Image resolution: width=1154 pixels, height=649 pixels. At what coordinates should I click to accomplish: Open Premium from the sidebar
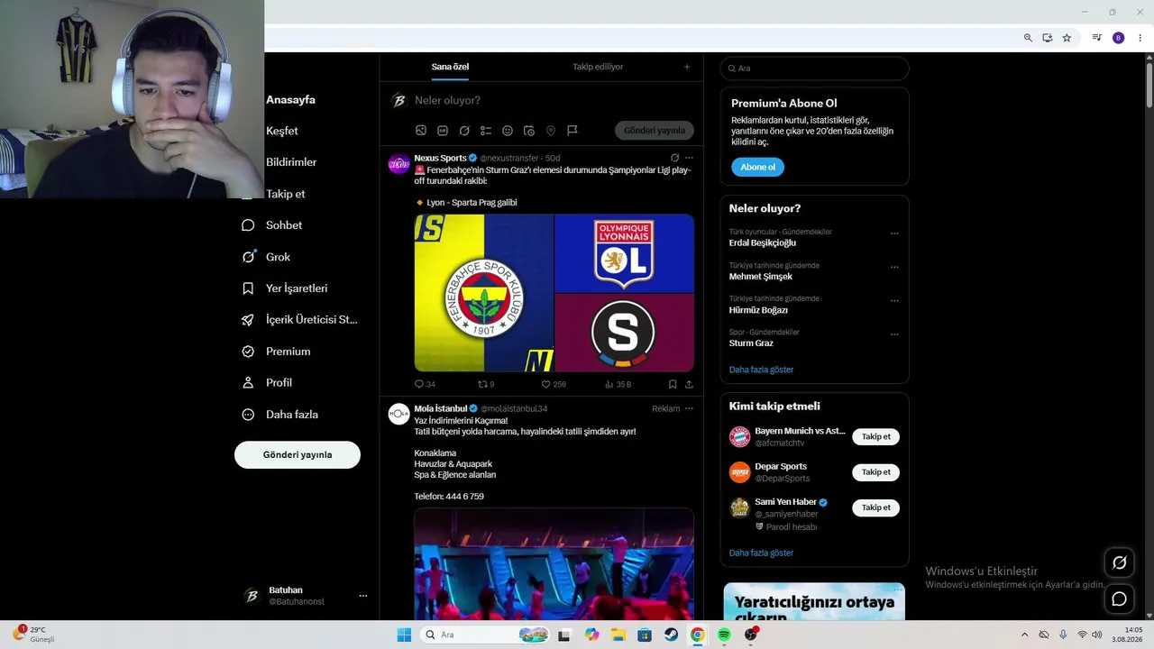point(276,352)
